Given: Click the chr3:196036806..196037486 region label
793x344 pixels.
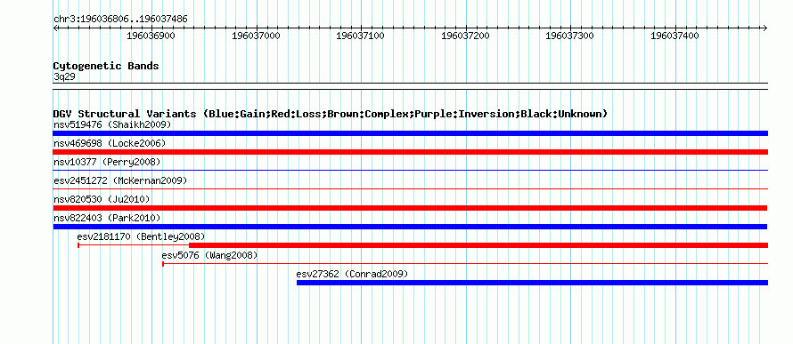Looking at the screenshot, I should (x=120, y=20).
